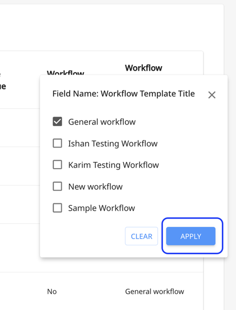The height and width of the screenshot is (310, 236).
Task: Apply the selected workflow filter
Action: [x=190, y=236]
